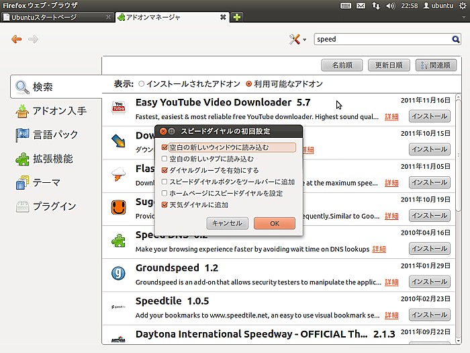Open the mail indicator in the top panel
The width and height of the screenshot is (470, 353).
361,5
